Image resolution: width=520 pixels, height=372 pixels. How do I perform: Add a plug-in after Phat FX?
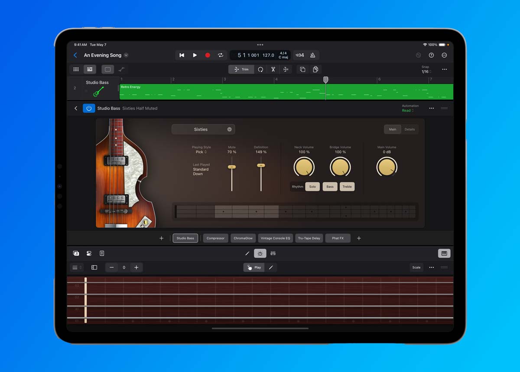pyautogui.click(x=359, y=238)
